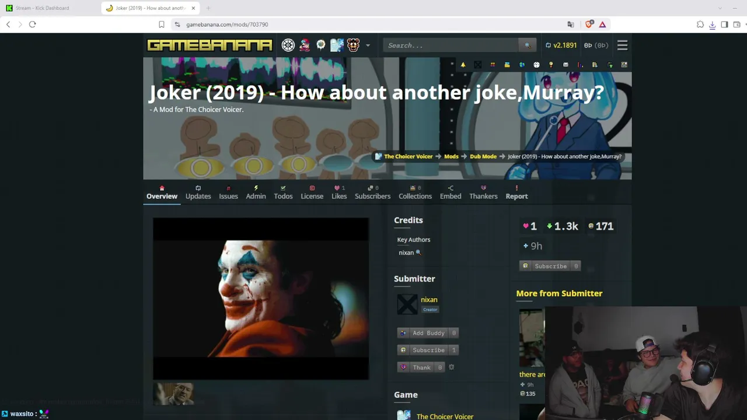Click the pink heart likes count
The image size is (747, 420).
point(530,226)
